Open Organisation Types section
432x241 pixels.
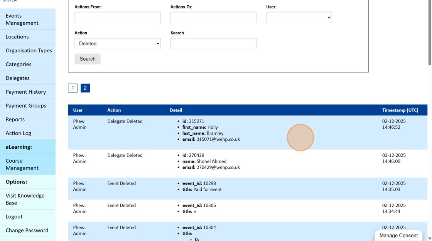click(29, 51)
